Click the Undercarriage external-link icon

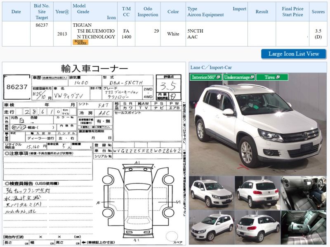click(252, 77)
